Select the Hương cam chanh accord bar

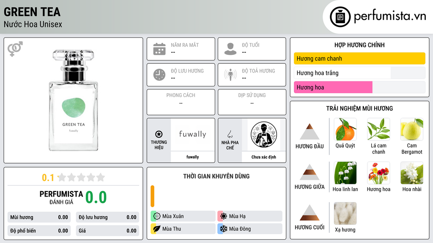(359, 58)
